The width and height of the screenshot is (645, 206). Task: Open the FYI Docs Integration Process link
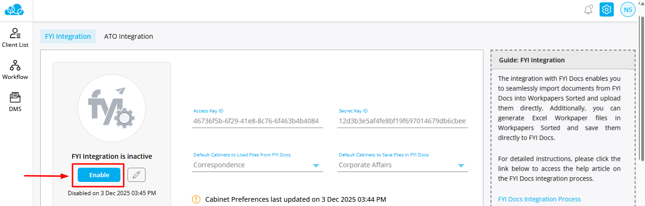(539, 199)
